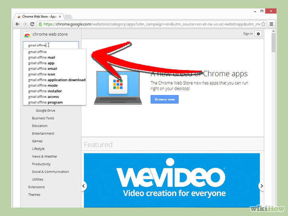
Task: Open the Social & Communication category
Action: pyautogui.click(x=50, y=172)
